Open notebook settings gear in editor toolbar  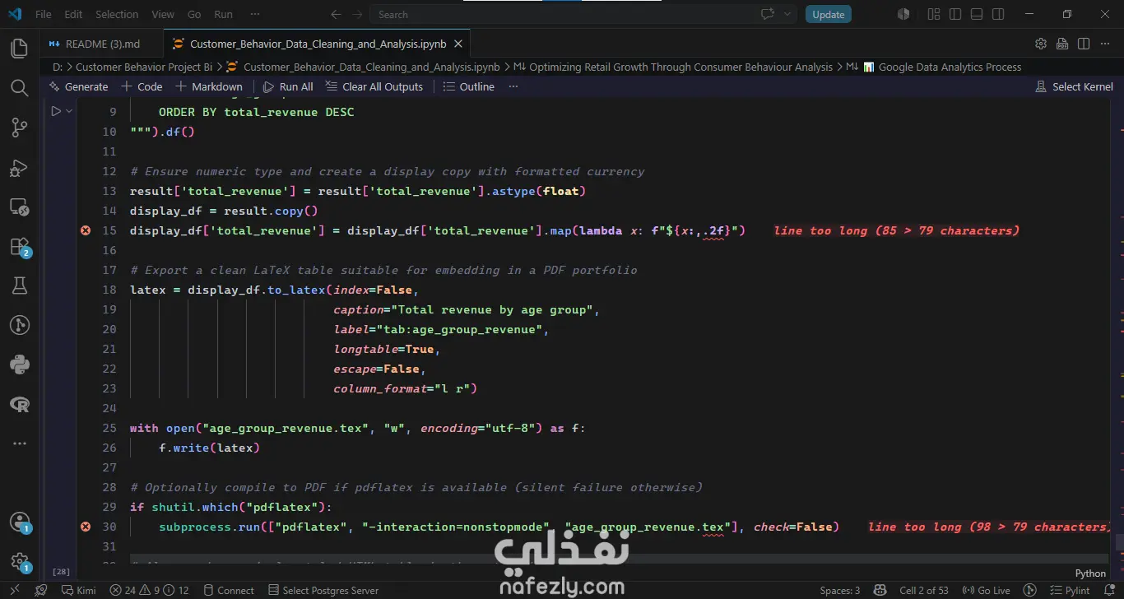point(1041,44)
